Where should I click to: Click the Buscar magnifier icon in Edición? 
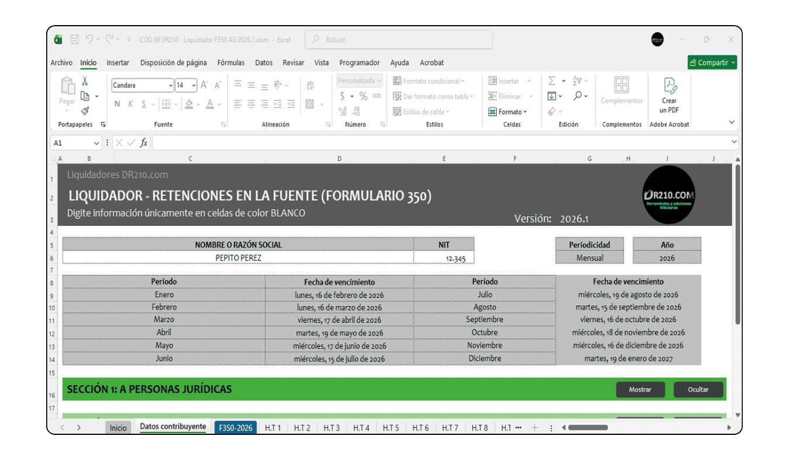click(x=579, y=96)
